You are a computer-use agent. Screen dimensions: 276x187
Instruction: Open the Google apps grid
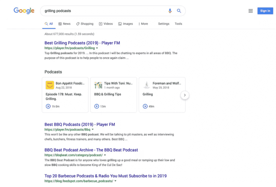pos(251,11)
